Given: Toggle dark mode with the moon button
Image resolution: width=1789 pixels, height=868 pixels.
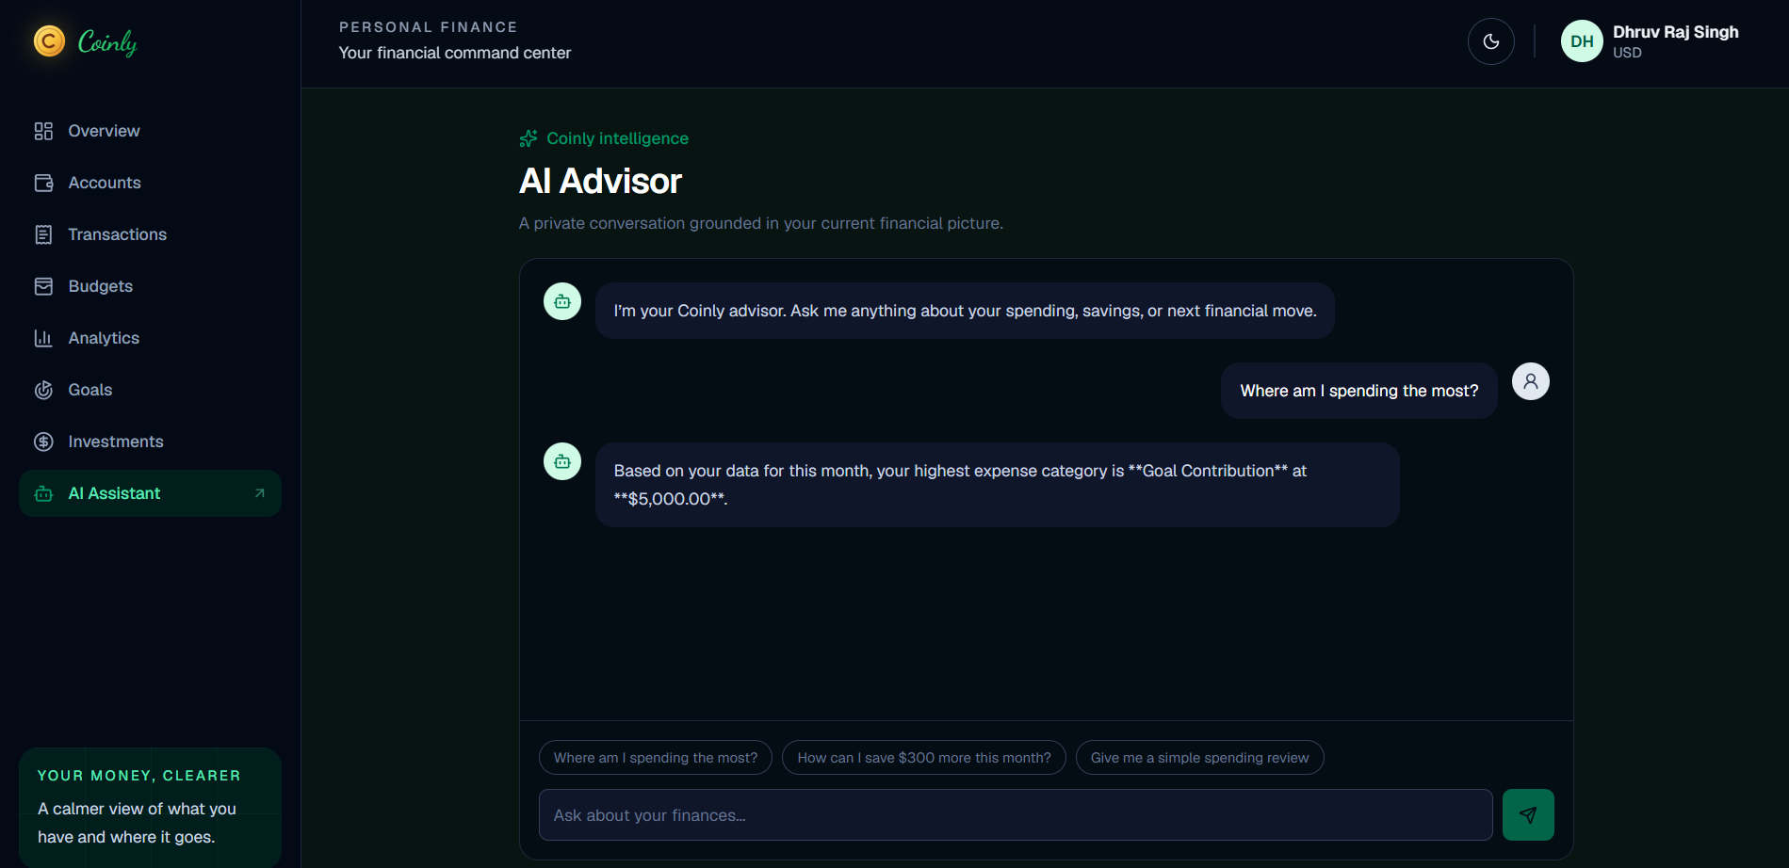Looking at the screenshot, I should 1491,41.
